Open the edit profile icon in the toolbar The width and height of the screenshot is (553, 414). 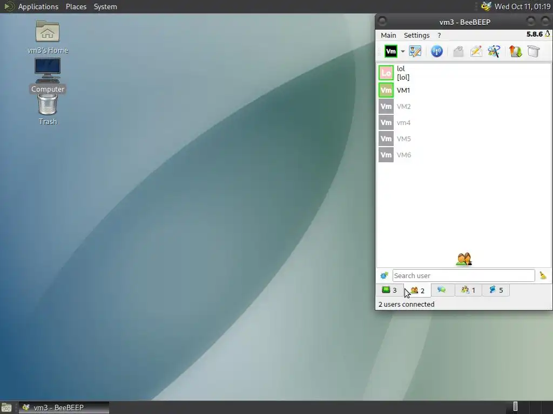[415, 51]
